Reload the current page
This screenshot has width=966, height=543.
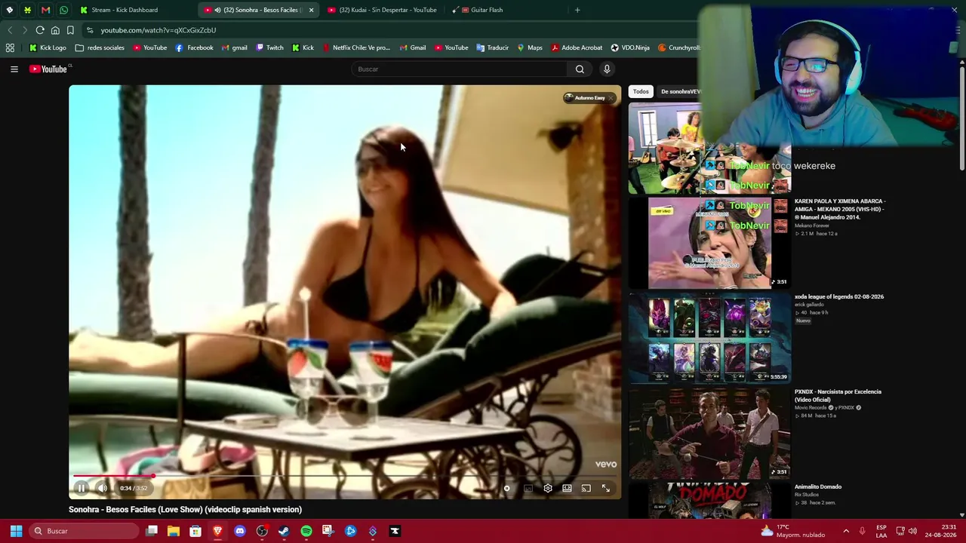coord(40,30)
